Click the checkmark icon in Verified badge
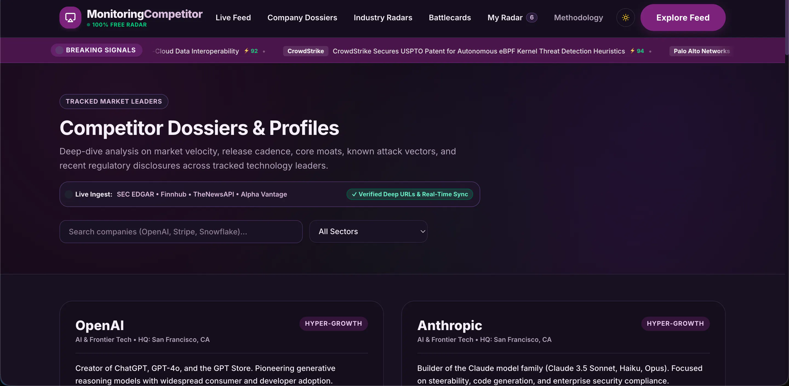789x386 pixels. pos(354,194)
